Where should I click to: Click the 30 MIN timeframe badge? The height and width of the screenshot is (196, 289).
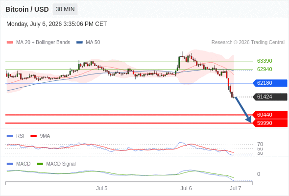(65, 9)
